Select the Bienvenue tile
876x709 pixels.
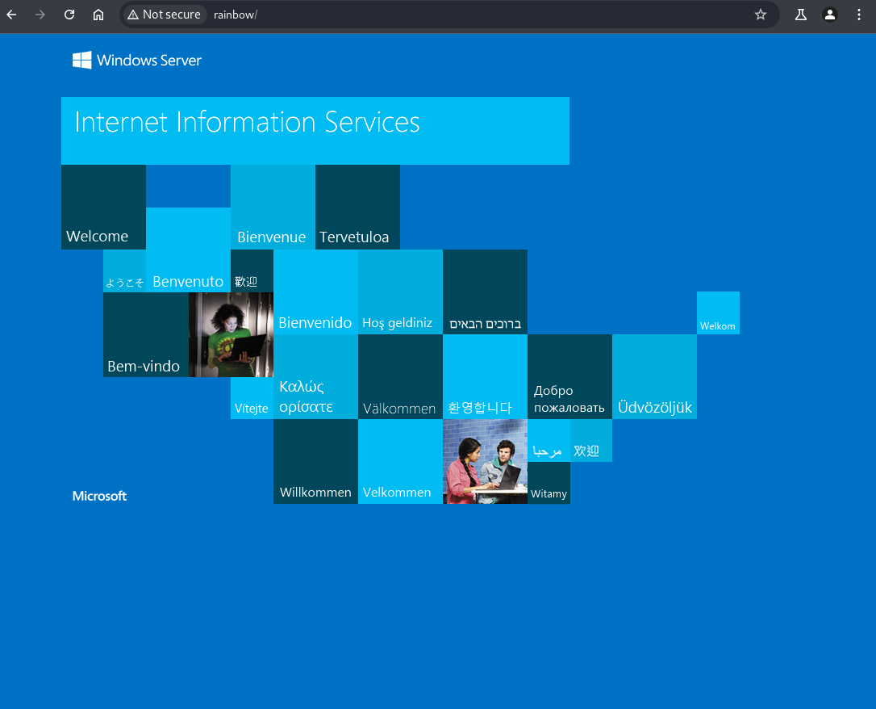[273, 207]
